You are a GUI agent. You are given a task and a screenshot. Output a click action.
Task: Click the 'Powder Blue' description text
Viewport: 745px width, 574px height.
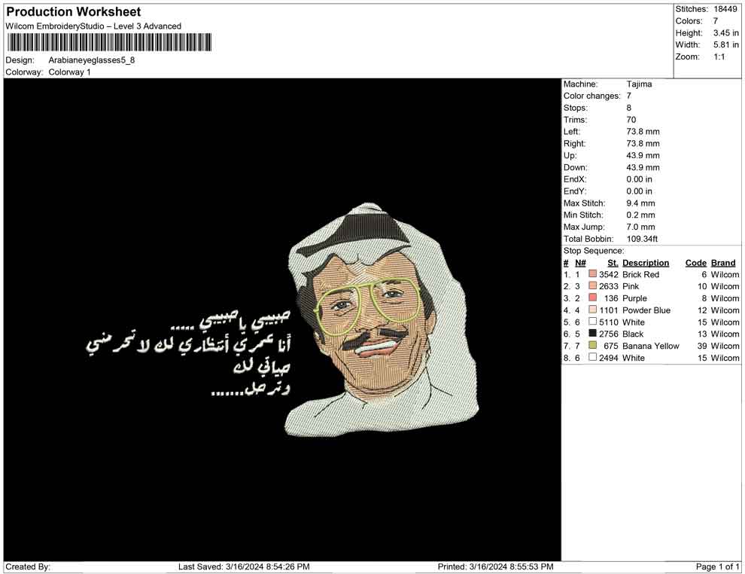coord(646,310)
